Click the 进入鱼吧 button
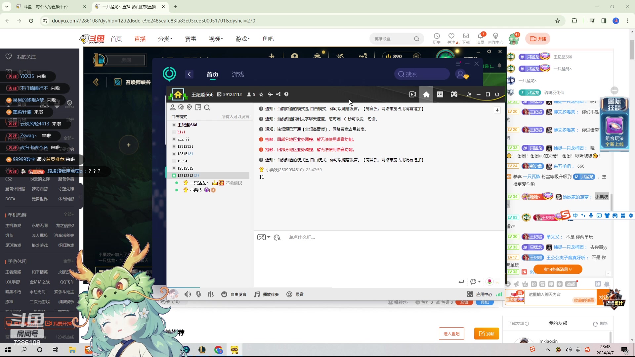This screenshot has height=357, width=635. tap(451, 333)
